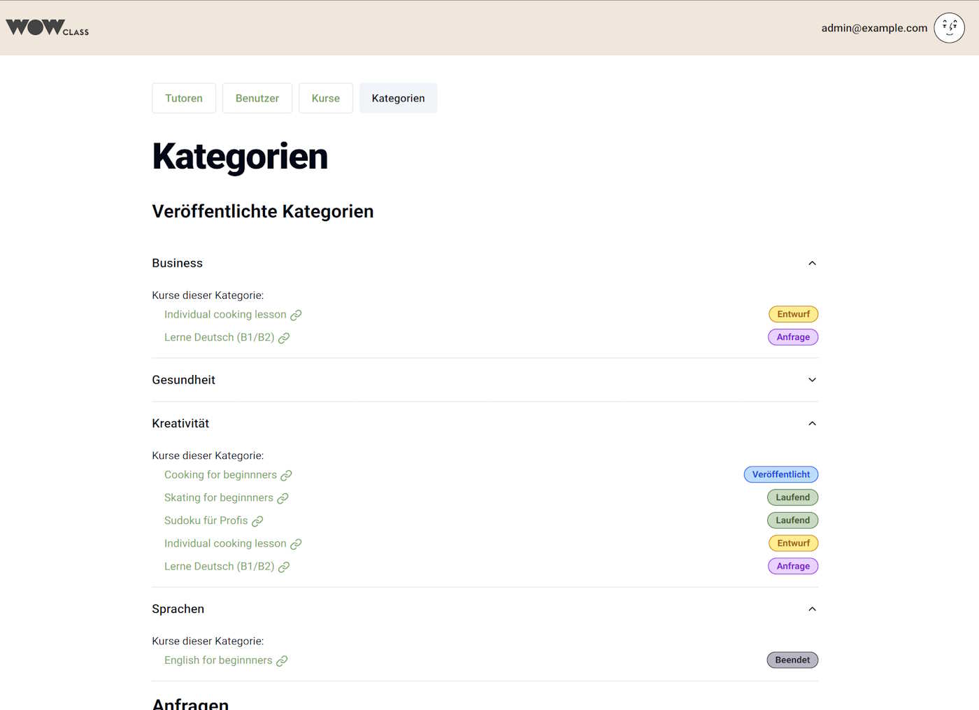The image size is (979, 710).
Task: Click link icon beside Kreativität Individual cooking lesson
Action: 296,544
